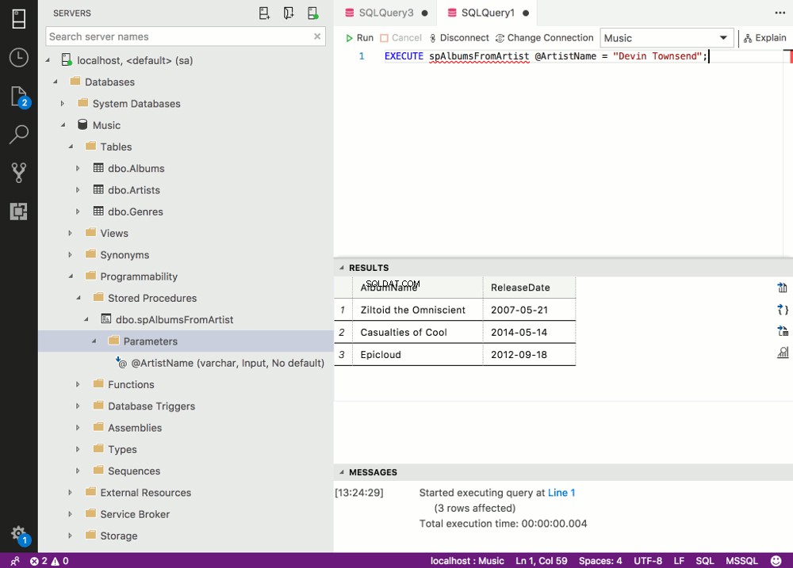
Task: Disconnect from the server
Action: [458, 38]
